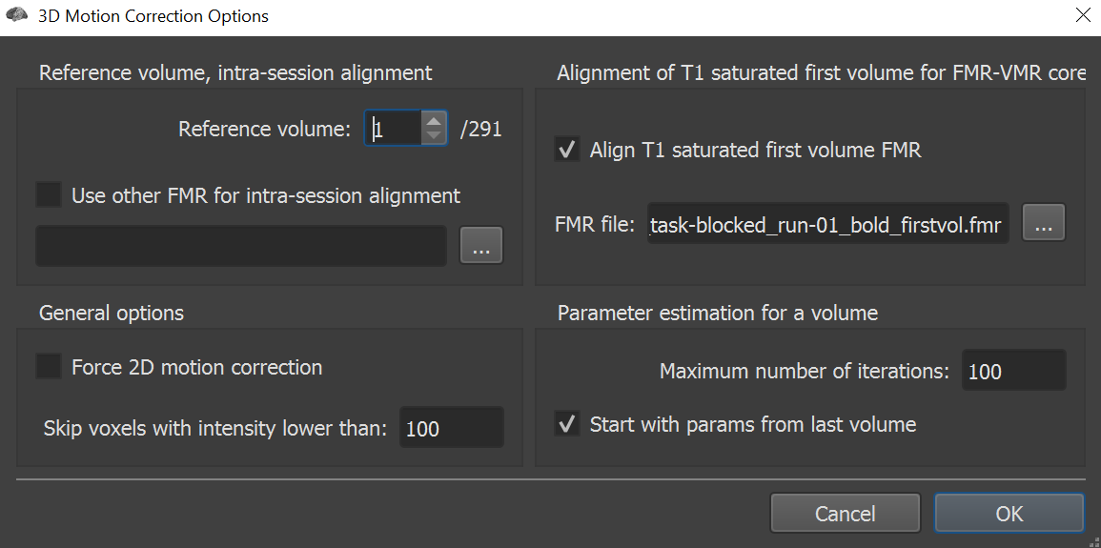Click the dialog resize grip corner
This screenshot has width=1101, height=548.
[x=1094, y=541]
